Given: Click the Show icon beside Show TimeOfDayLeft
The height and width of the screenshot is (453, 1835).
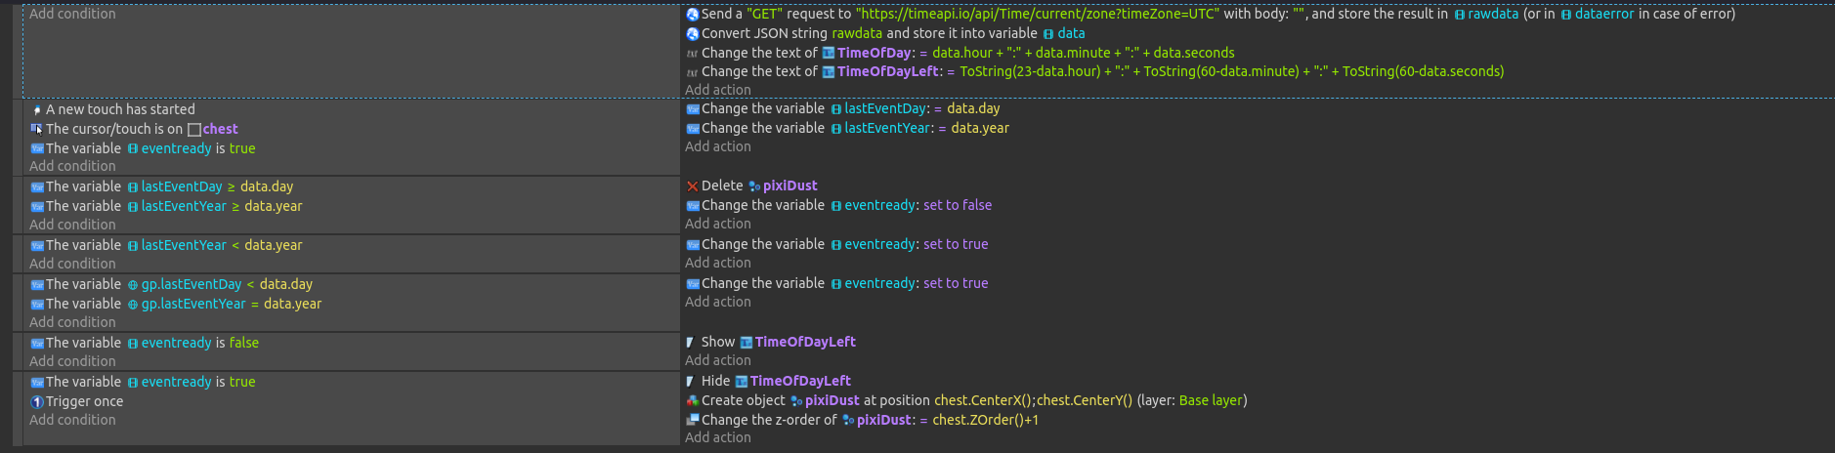Looking at the screenshot, I should 691,342.
